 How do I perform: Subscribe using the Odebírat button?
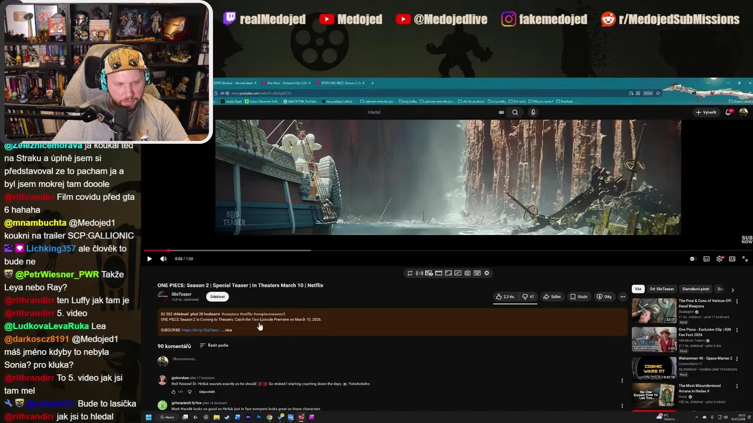coord(218,297)
